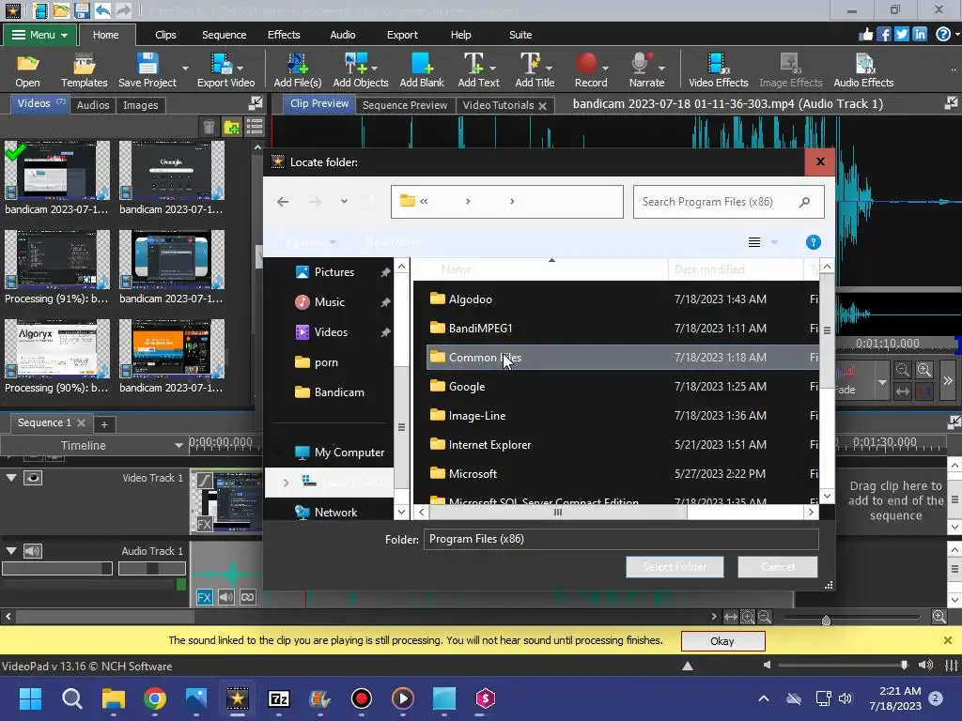Screen dimensions: 962x721
Task: Add a new sequence with the plus button
Action: pyautogui.click(x=104, y=424)
